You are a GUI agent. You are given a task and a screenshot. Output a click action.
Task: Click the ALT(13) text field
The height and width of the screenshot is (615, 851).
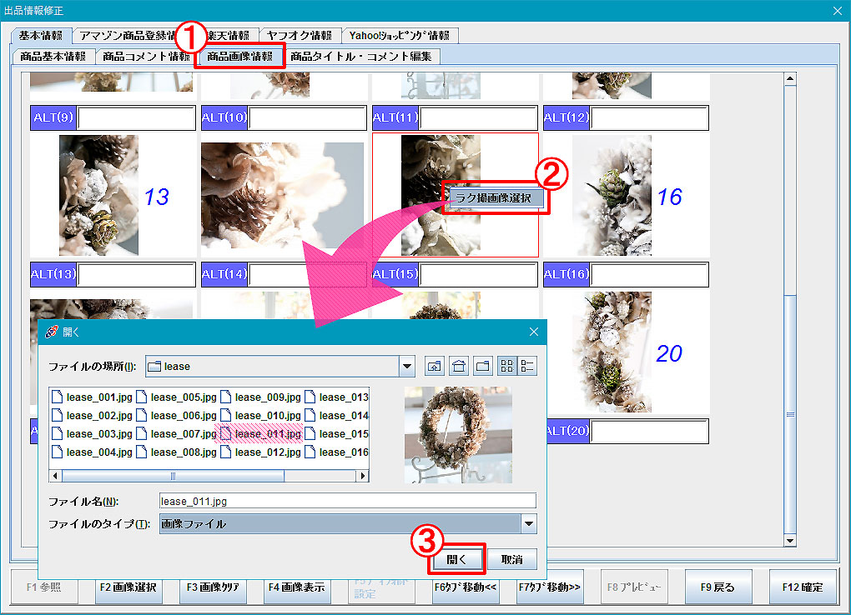(136, 274)
